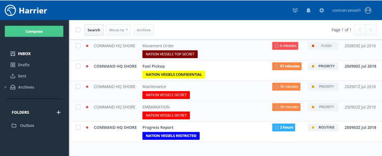
Task: Click the user profile avatar icon
Action: 368,10
